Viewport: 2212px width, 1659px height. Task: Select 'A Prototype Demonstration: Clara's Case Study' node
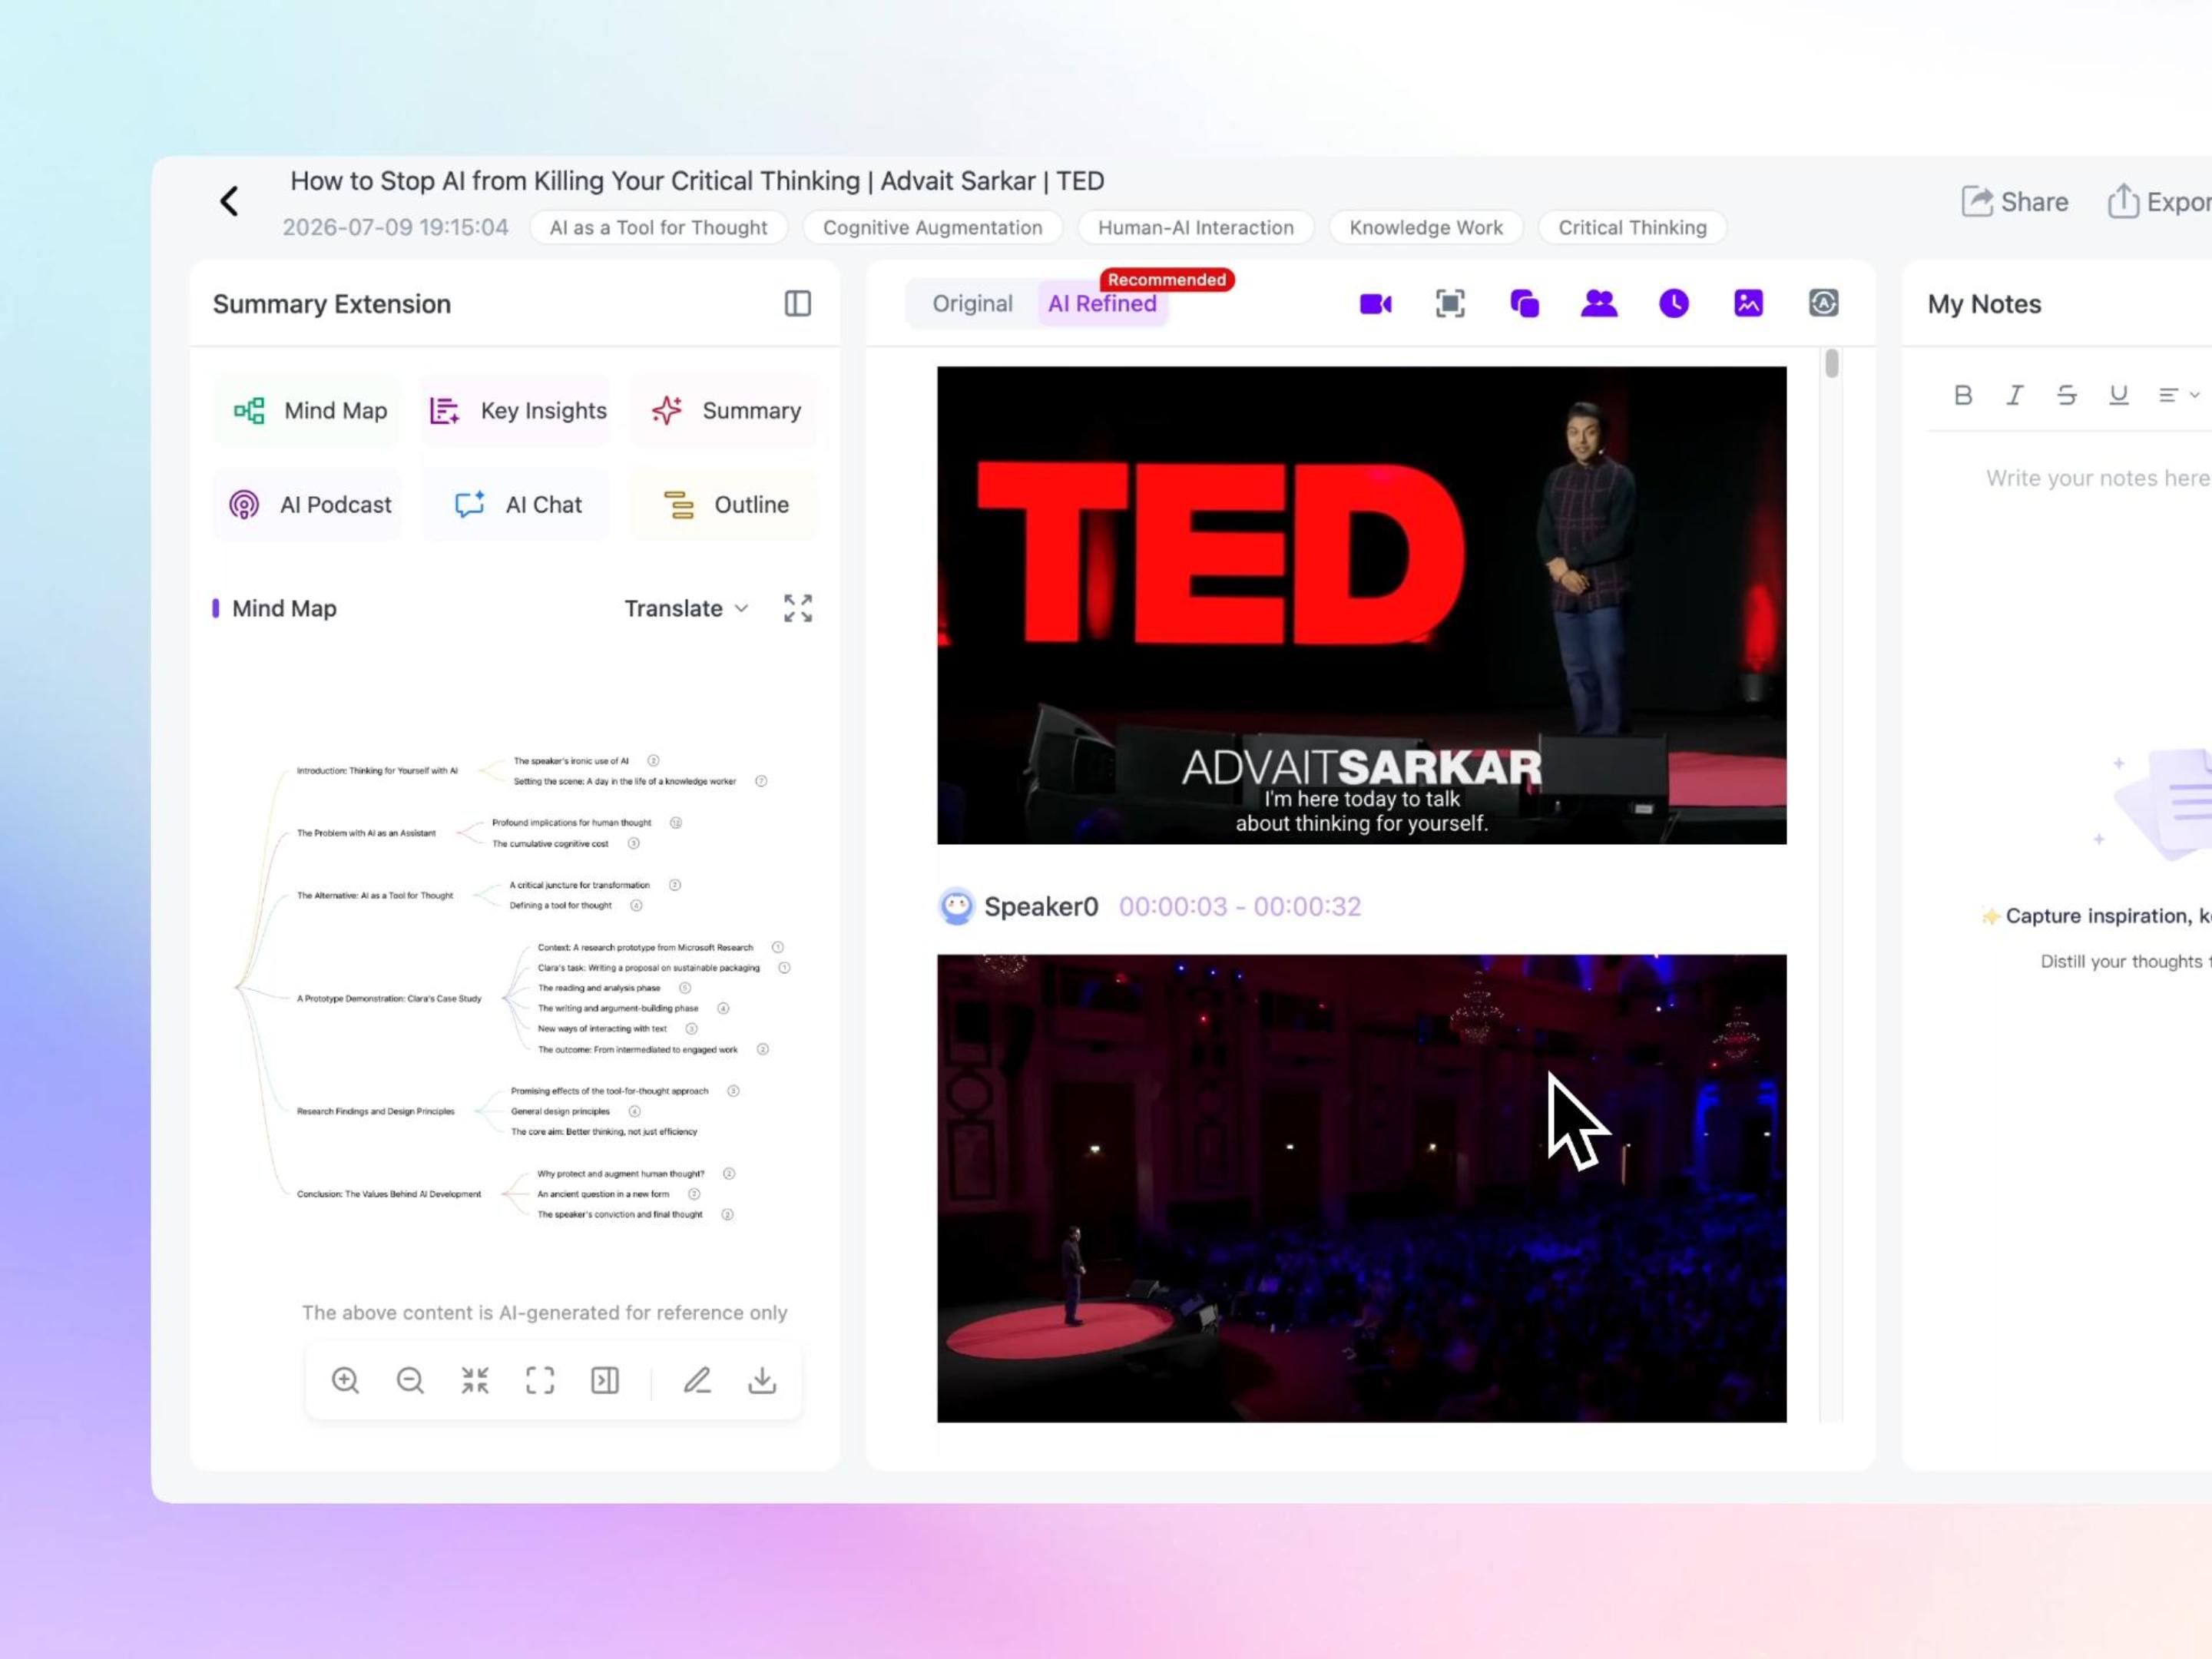click(389, 998)
